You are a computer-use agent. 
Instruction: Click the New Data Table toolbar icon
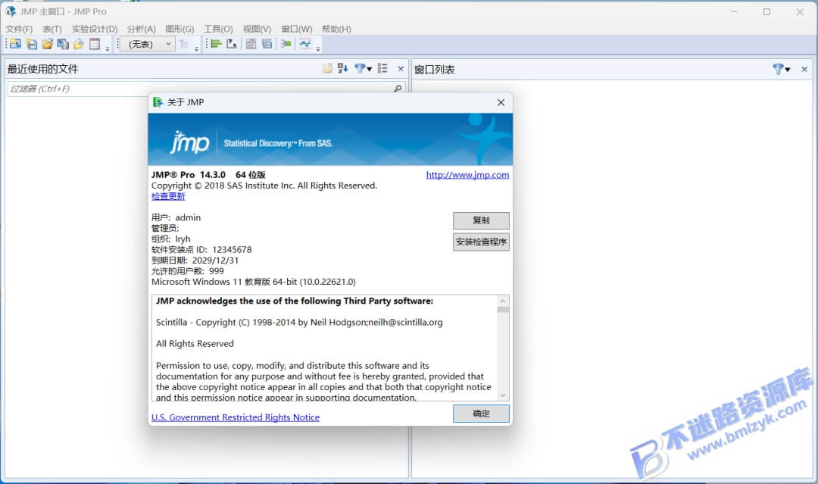[15, 44]
